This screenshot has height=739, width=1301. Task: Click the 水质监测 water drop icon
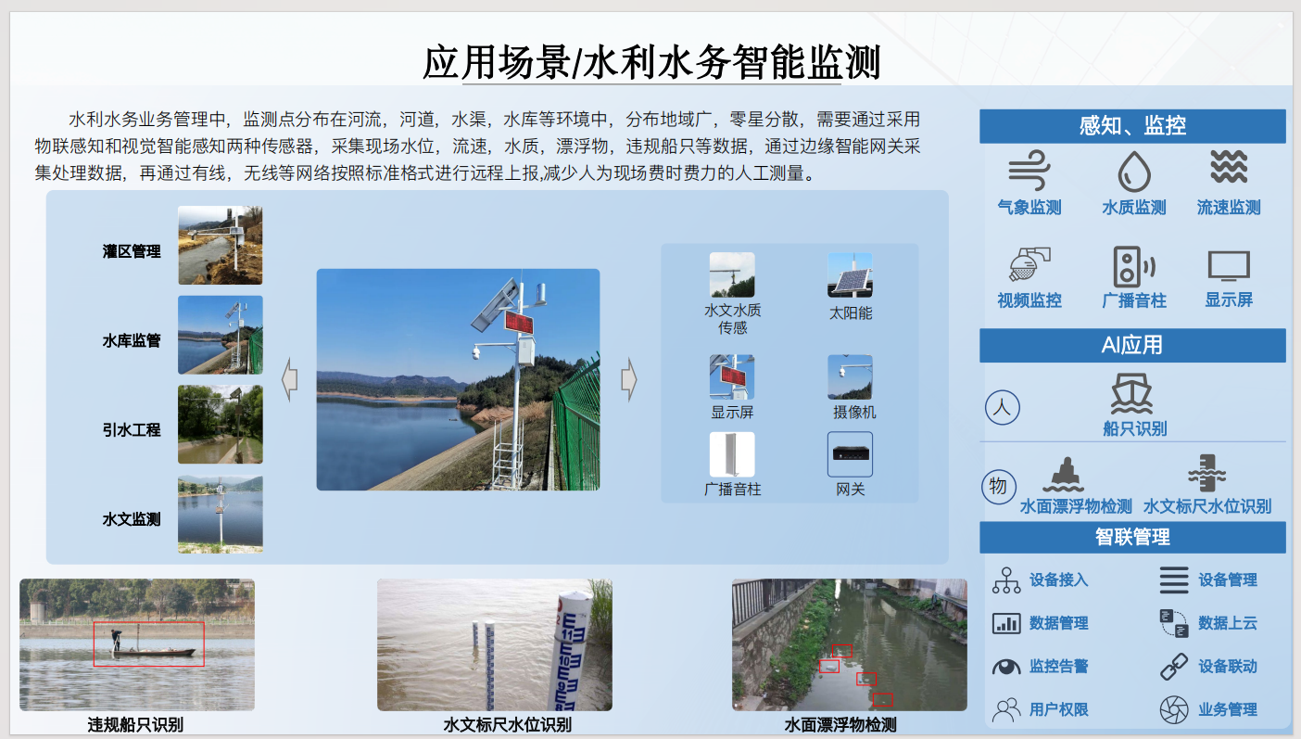point(1133,171)
